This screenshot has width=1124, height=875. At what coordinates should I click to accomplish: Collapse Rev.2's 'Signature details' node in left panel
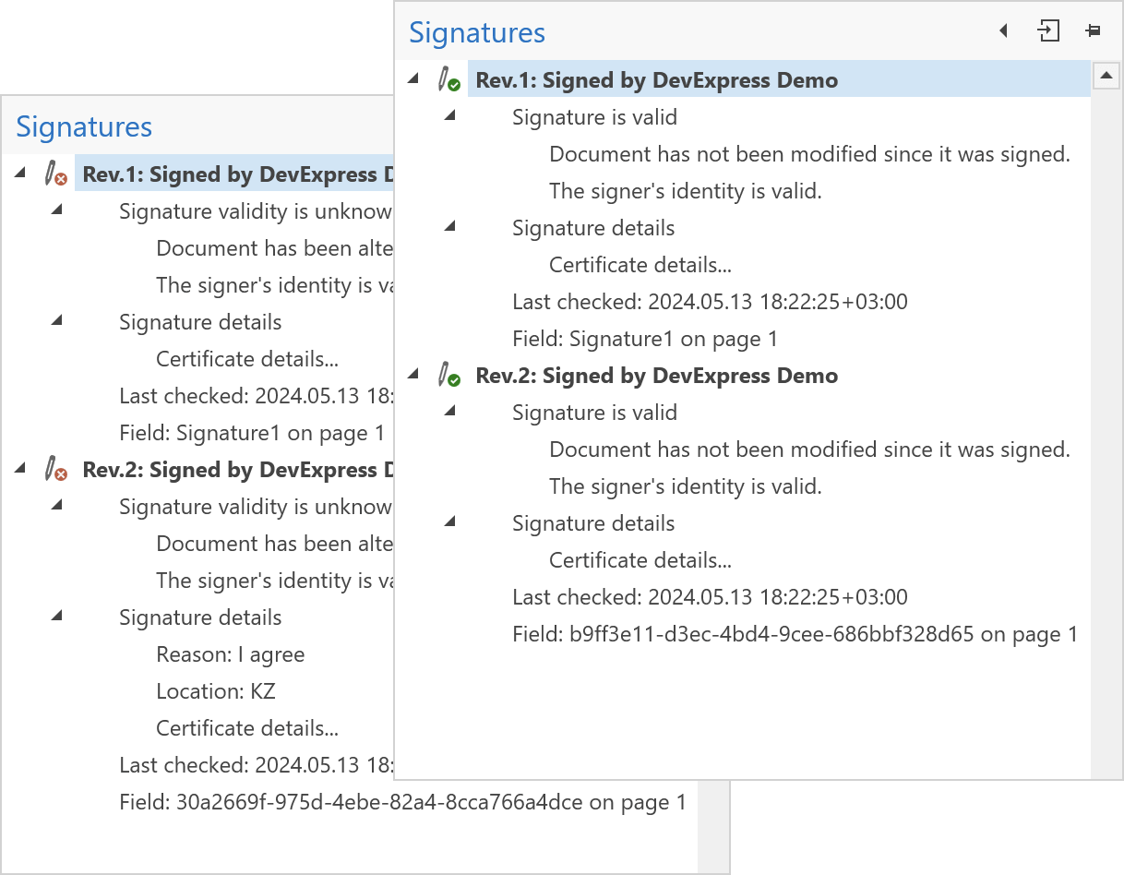coord(57,617)
